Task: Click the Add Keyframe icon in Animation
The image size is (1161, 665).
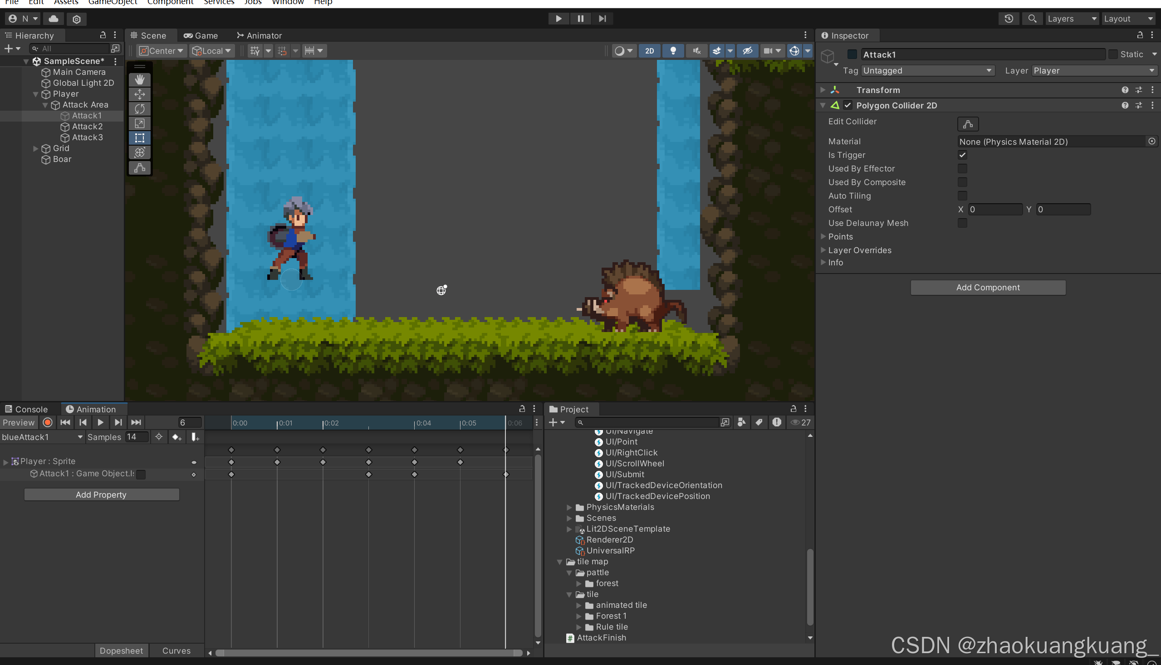Action: pos(176,437)
